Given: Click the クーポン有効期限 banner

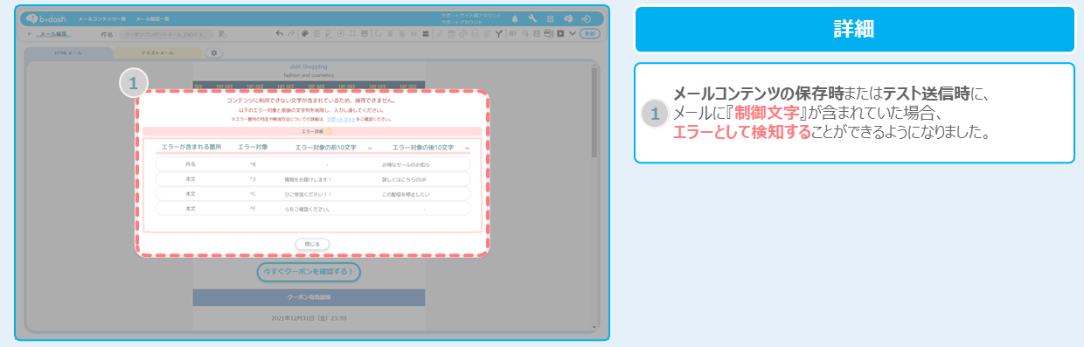Looking at the screenshot, I should pos(309,298).
